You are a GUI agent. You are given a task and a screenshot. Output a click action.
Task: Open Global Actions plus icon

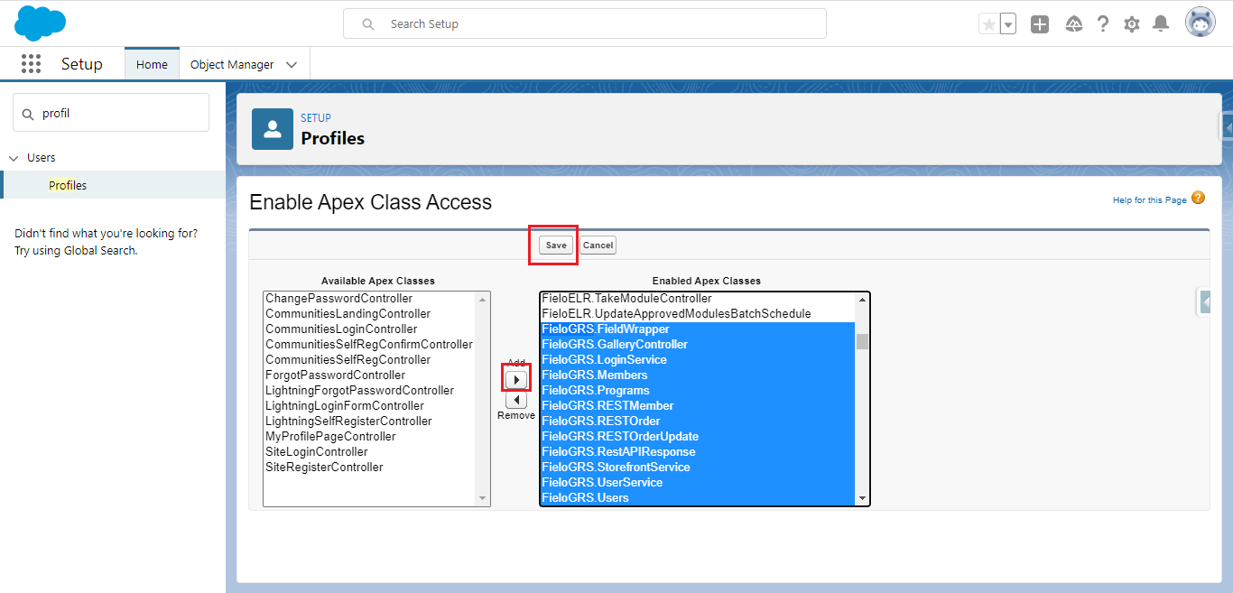[1040, 24]
